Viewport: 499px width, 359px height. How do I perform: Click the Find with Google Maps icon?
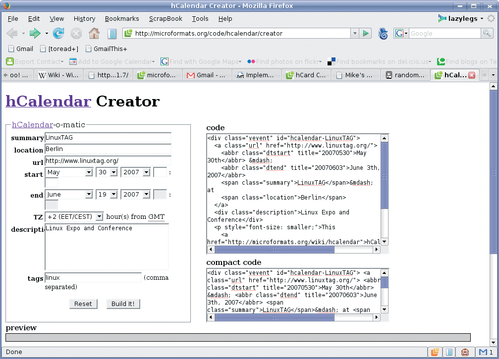click(164, 61)
